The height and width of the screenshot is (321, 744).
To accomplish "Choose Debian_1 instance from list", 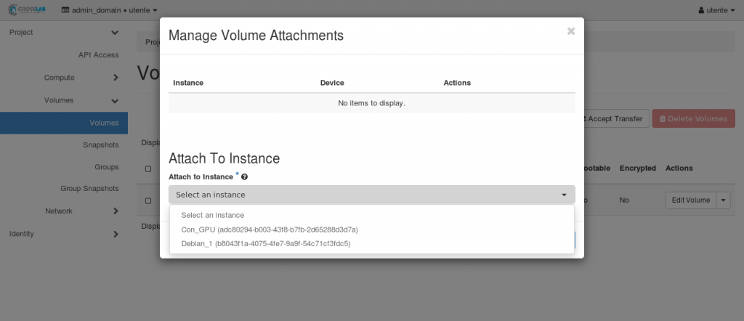I will [265, 243].
